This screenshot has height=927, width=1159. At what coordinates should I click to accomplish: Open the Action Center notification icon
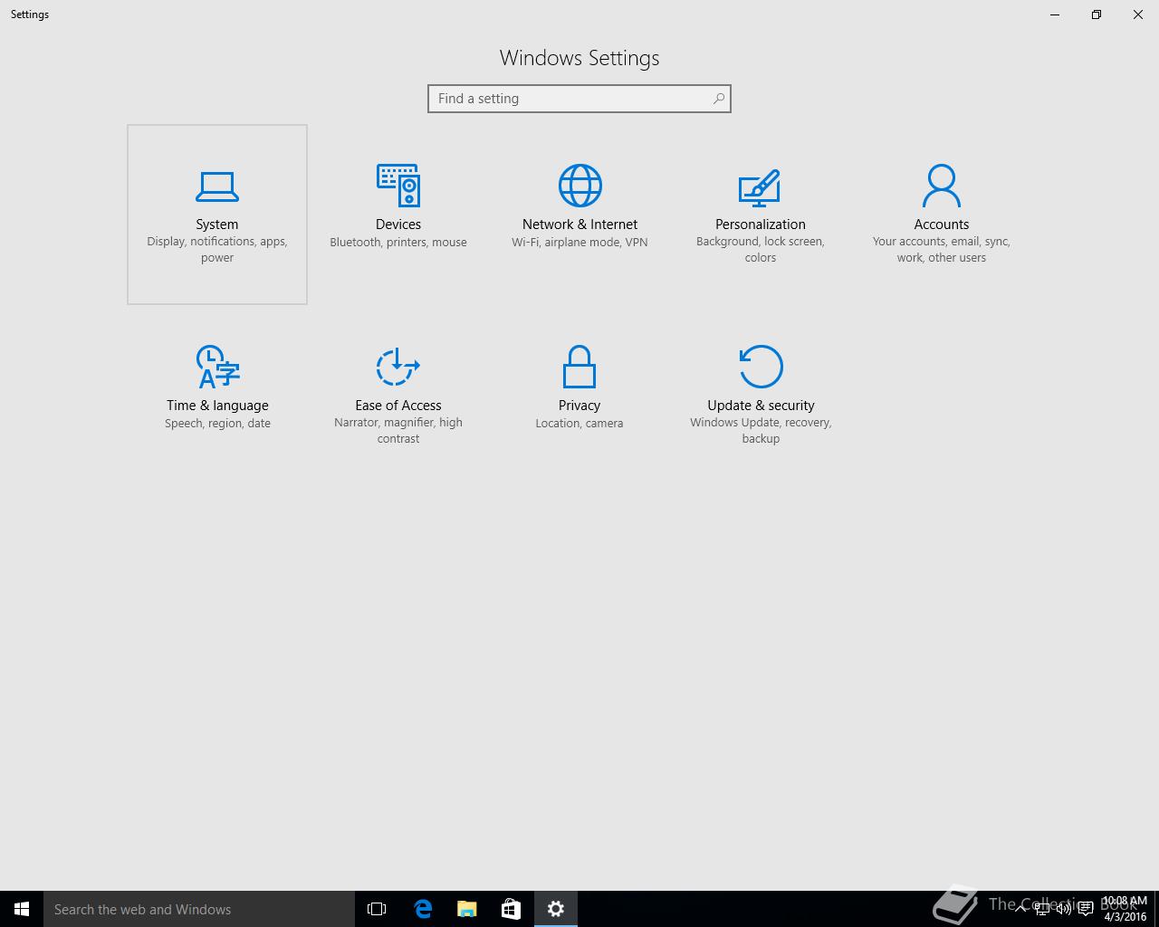[x=1086, y=909]
